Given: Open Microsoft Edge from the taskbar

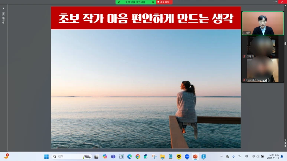Looking at the screenshot, I should point(130,157).
